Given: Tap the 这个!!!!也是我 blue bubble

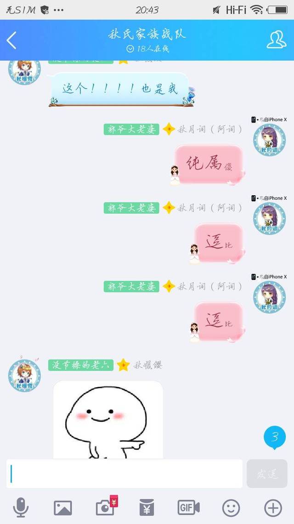Looking at the screenshot, I should [x=120, y=89].
